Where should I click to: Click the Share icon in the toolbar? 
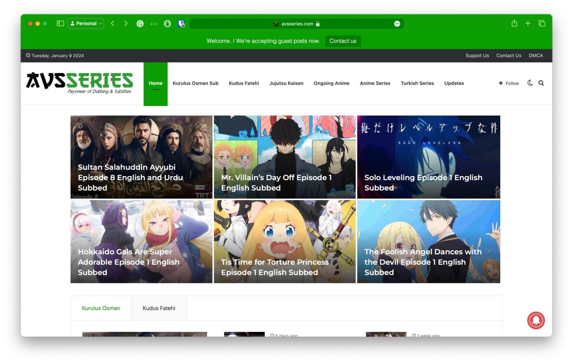pos(514,23)
